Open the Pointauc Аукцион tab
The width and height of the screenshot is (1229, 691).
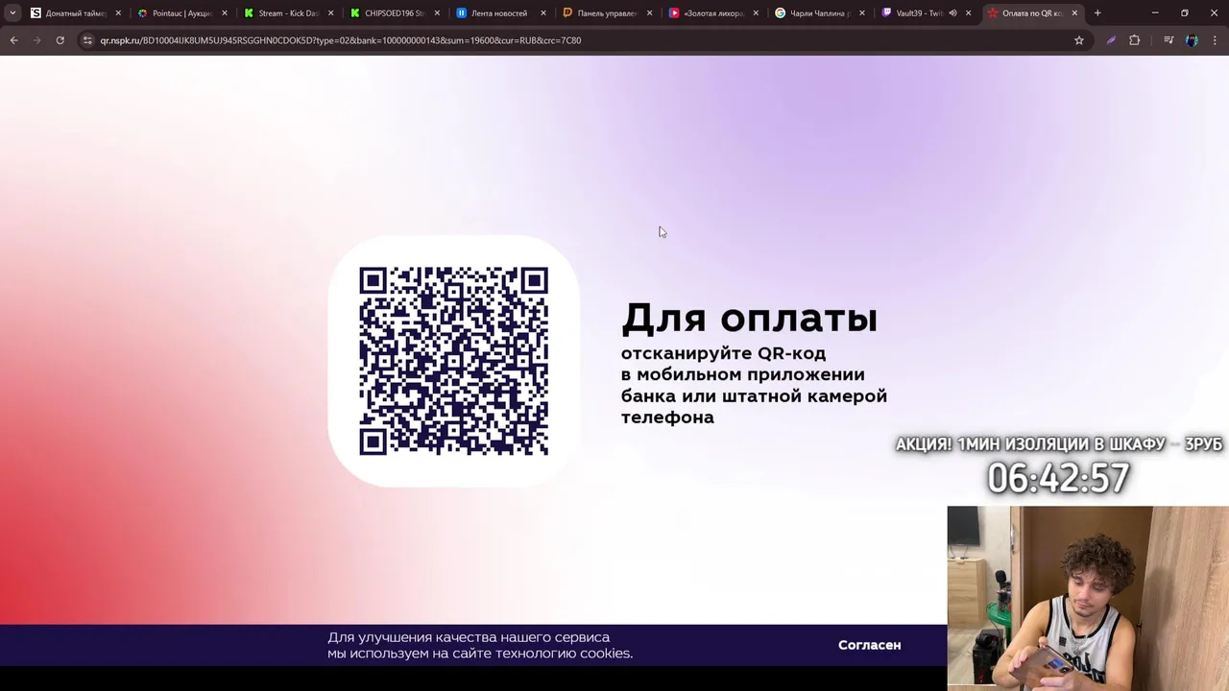[181, 13]
